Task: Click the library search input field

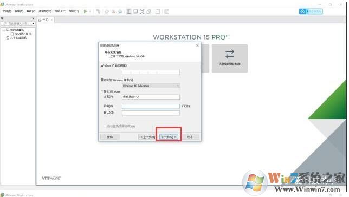Action: coord(17,23)
